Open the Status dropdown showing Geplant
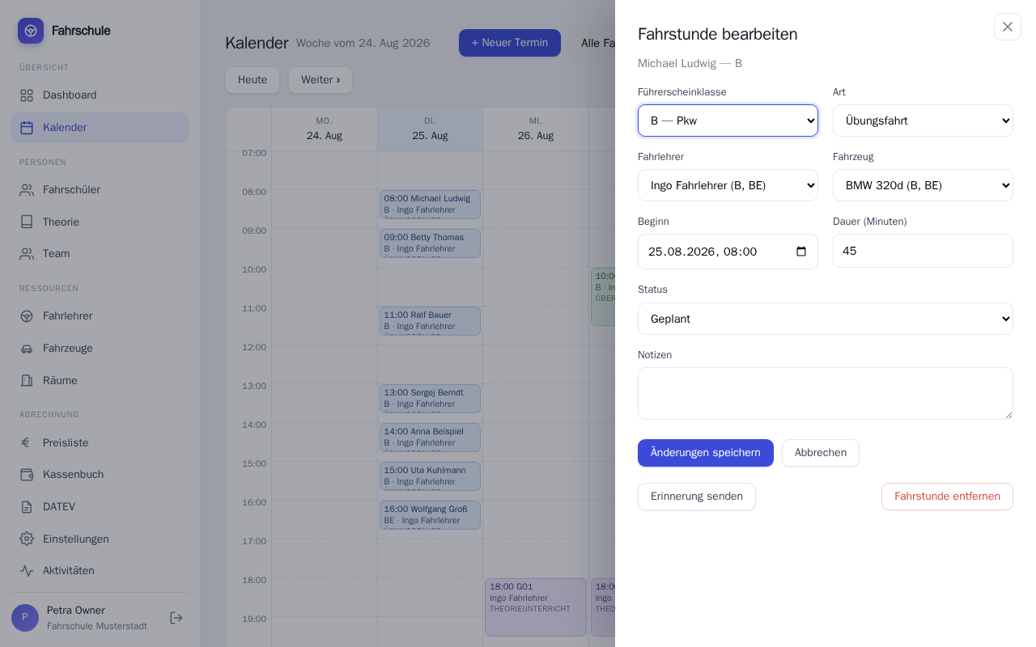 click(826, 319)
